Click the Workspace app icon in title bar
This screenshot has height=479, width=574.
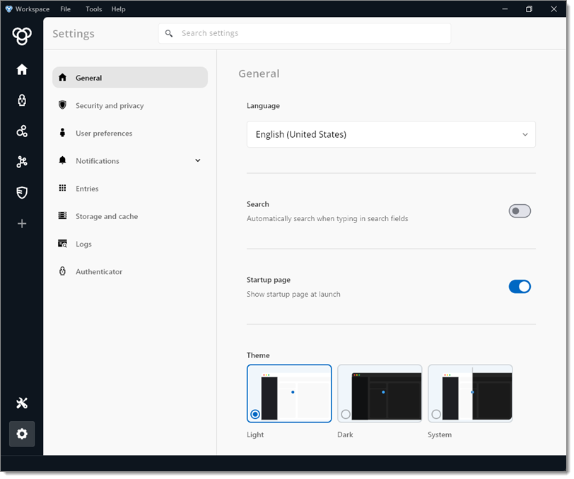[8, 8]
